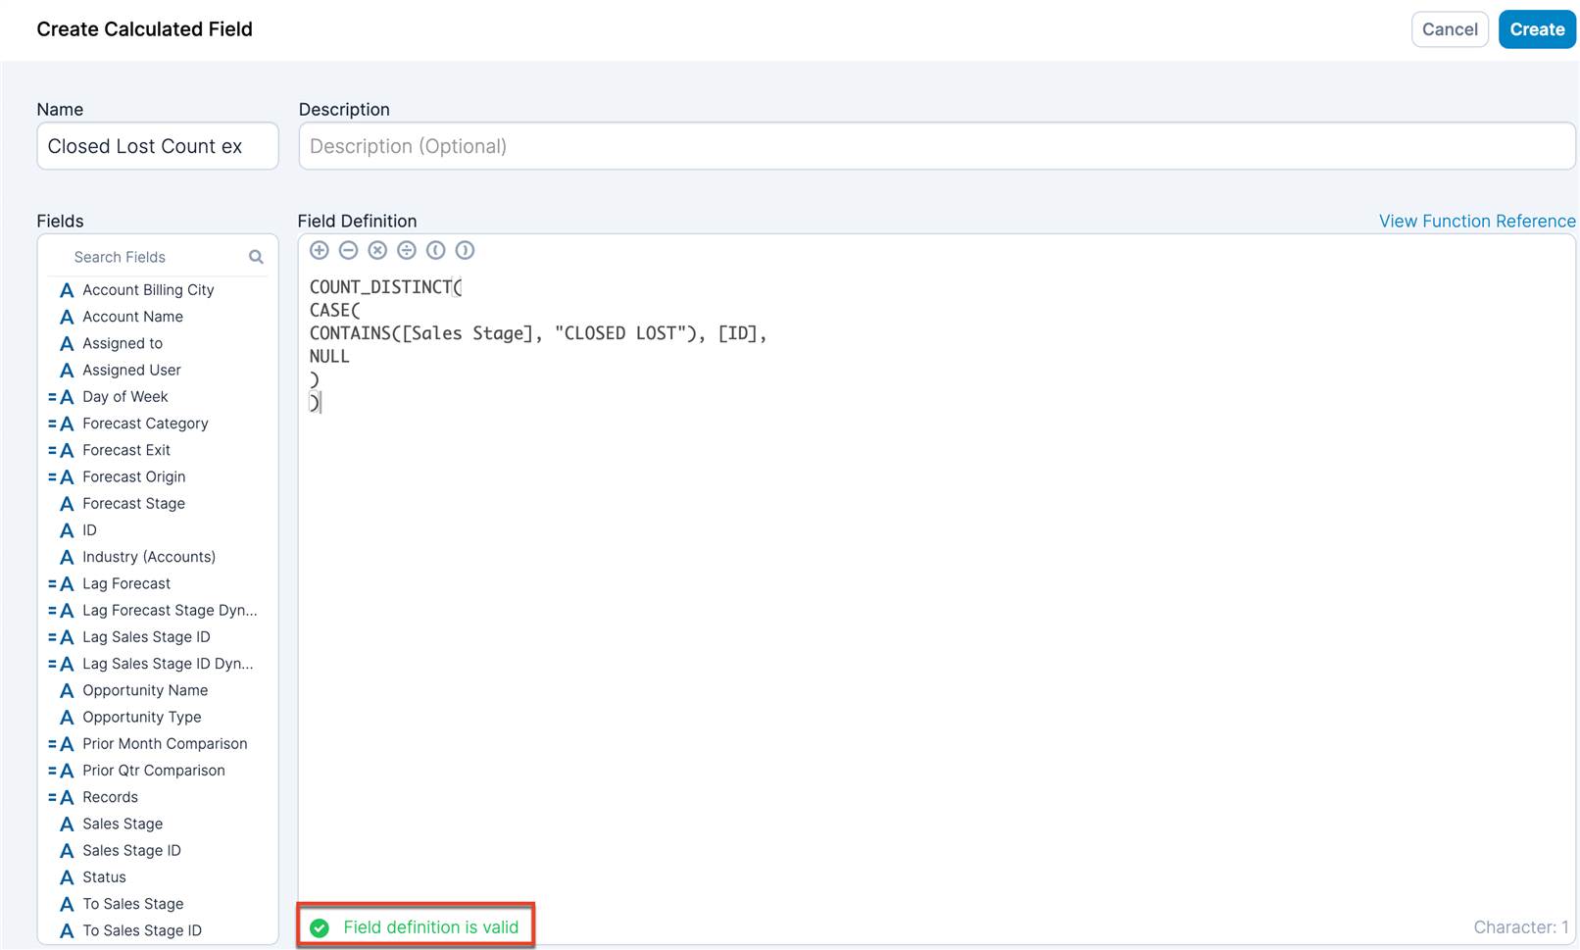This screenshot has width=1580, height=950.
Task: Click the Create button
Action: click(x=1536, y=28)
